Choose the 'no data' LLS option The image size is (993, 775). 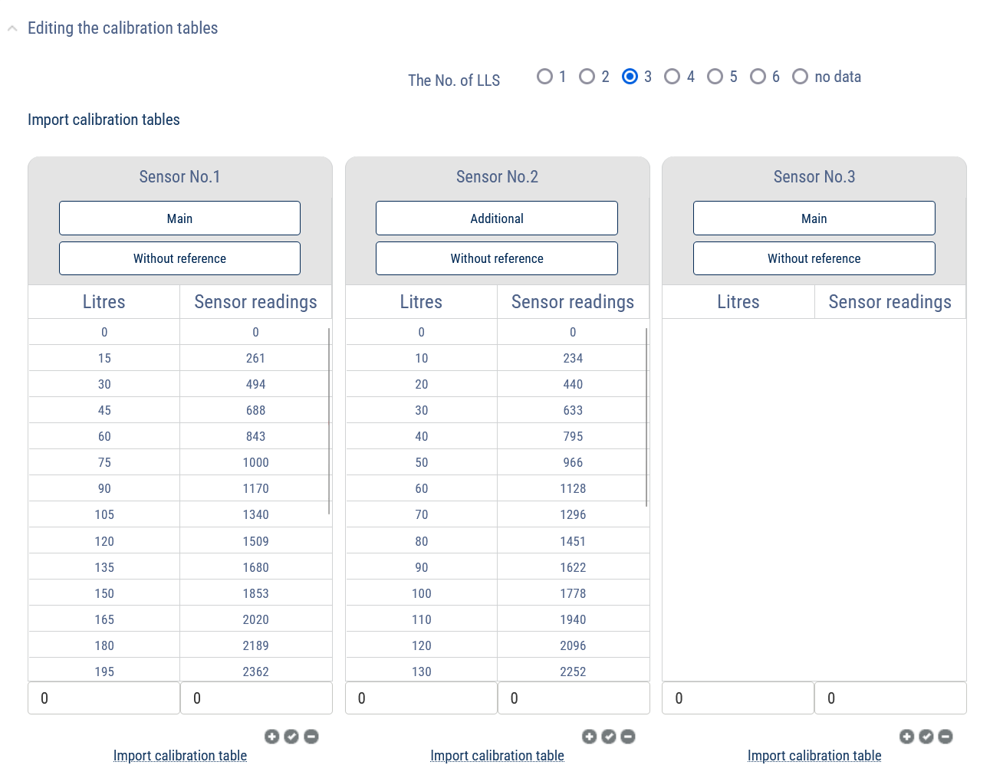pos(800,77)
